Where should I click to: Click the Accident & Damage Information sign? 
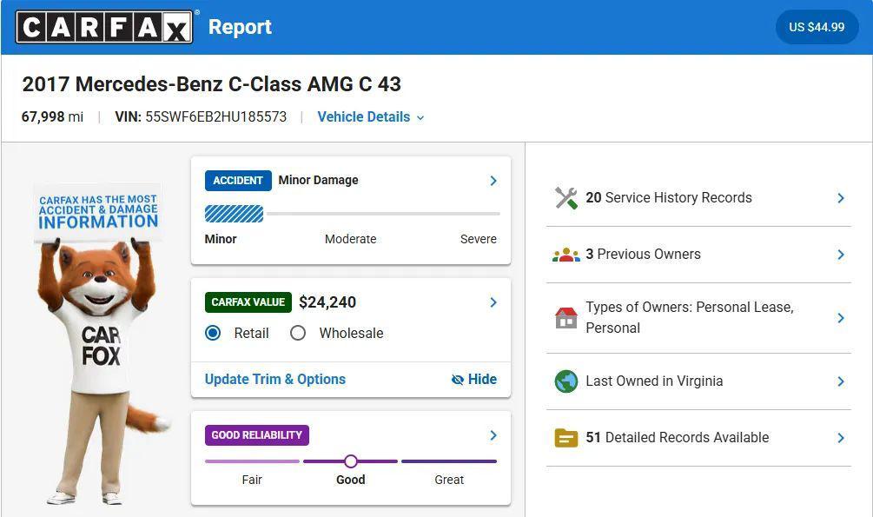[x=98, y=212]
